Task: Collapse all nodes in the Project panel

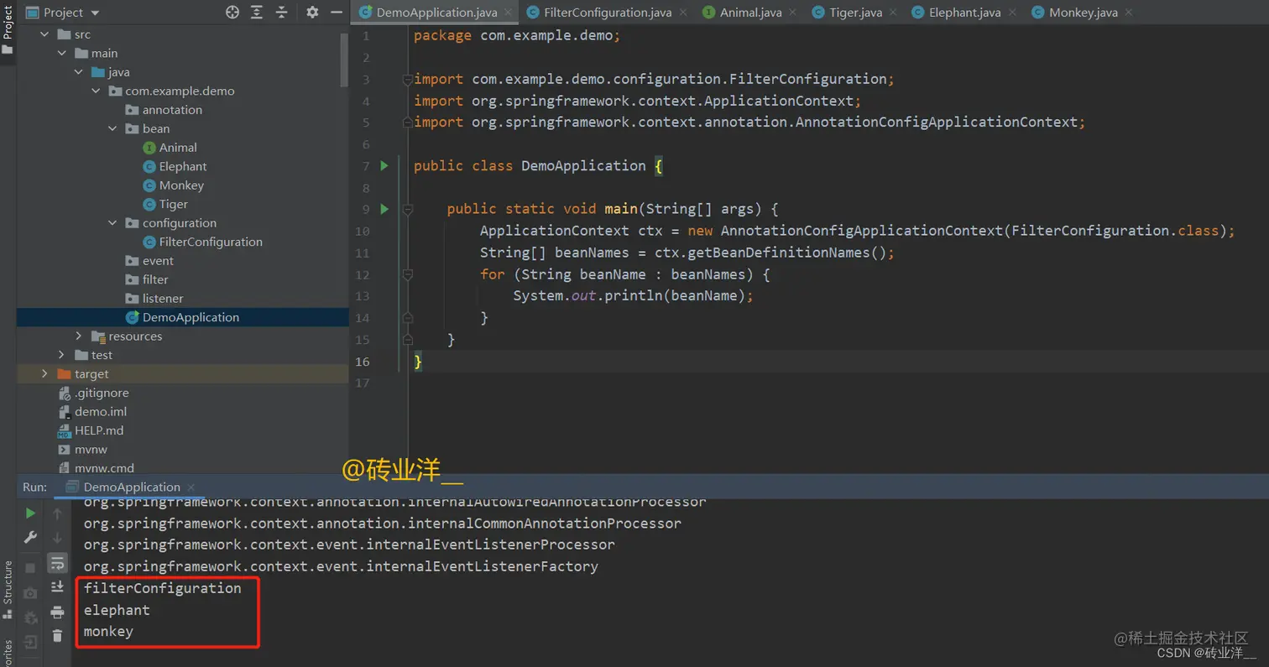Action: [x=281, y=13]
